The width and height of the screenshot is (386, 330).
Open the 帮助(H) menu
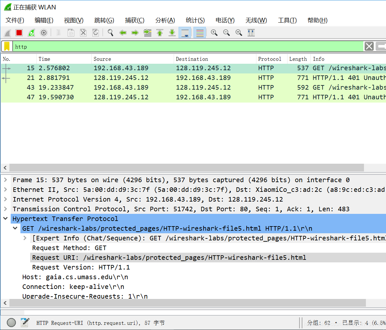[317, 20]
